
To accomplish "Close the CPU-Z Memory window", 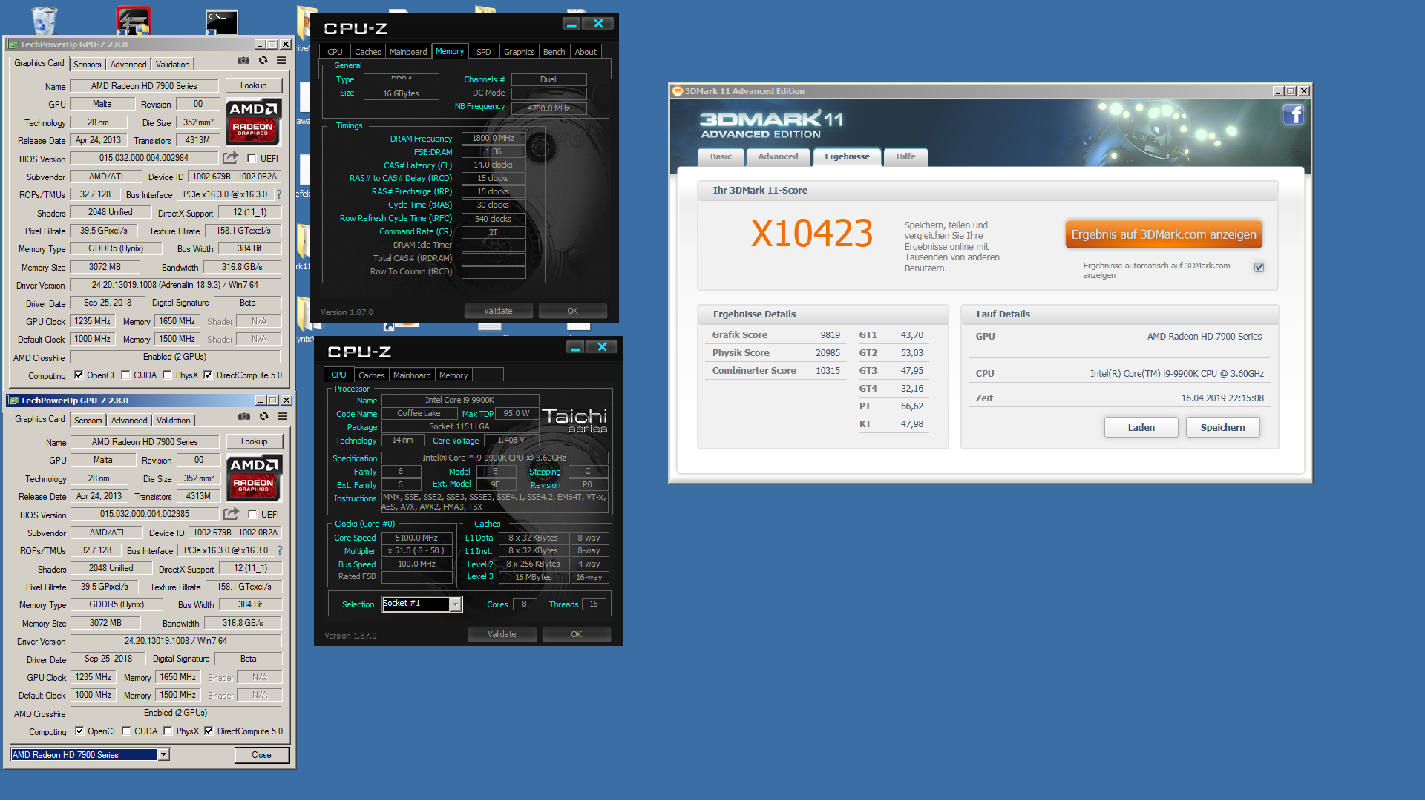I will [598, 24].
